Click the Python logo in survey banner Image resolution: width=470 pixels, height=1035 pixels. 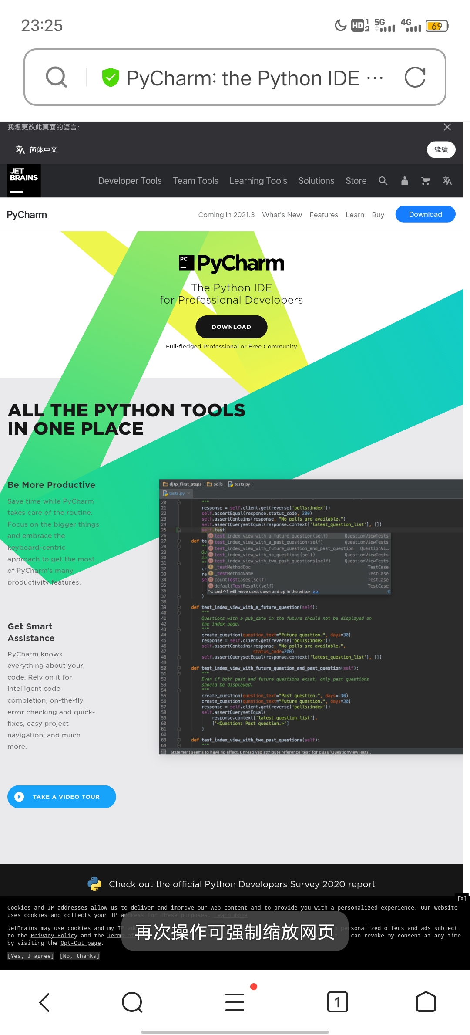(x=94, y=884)
